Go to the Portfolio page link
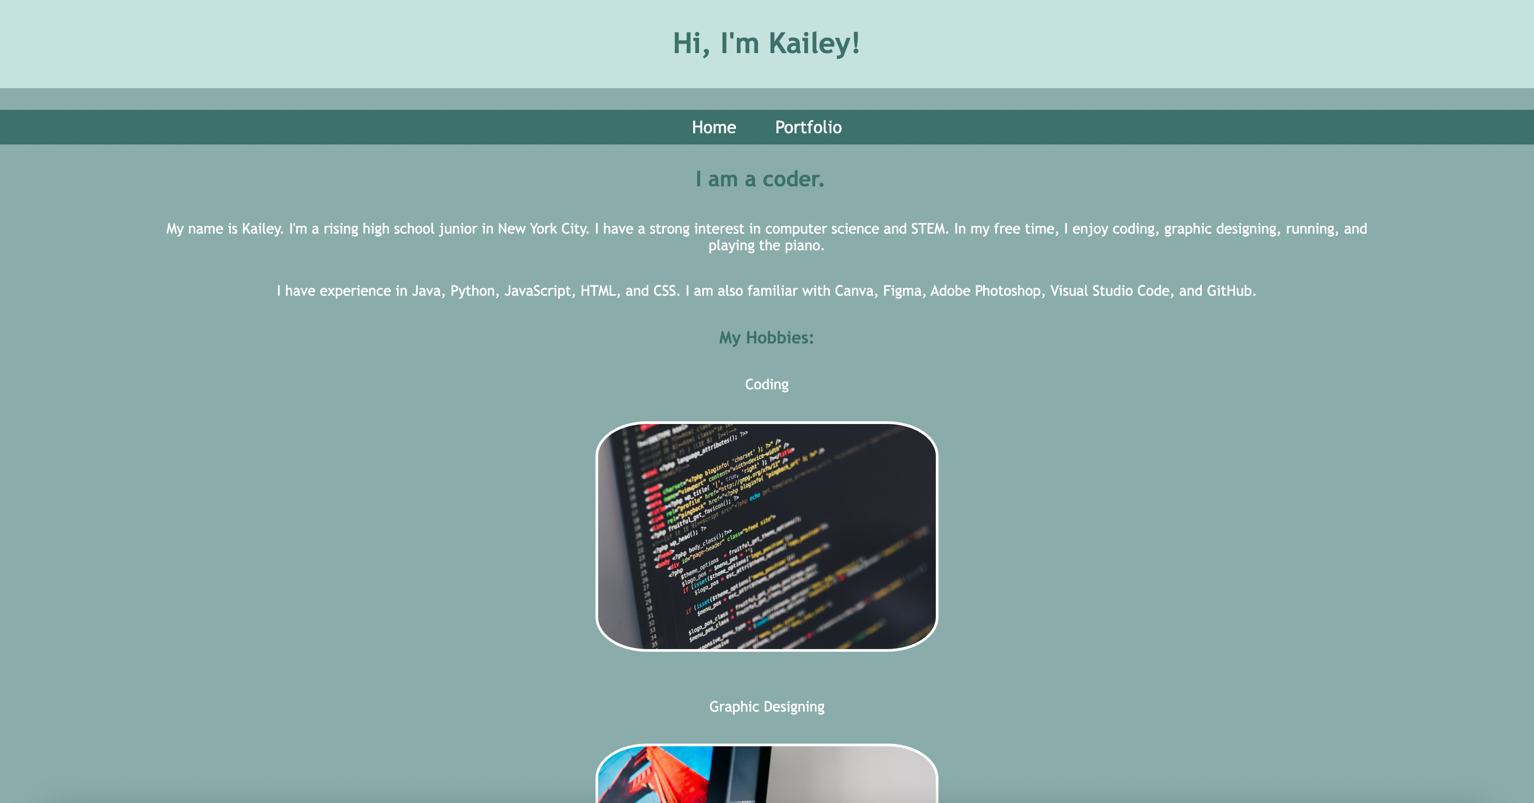The width and height of the screenshot is (1534, 803). point(808,127)
